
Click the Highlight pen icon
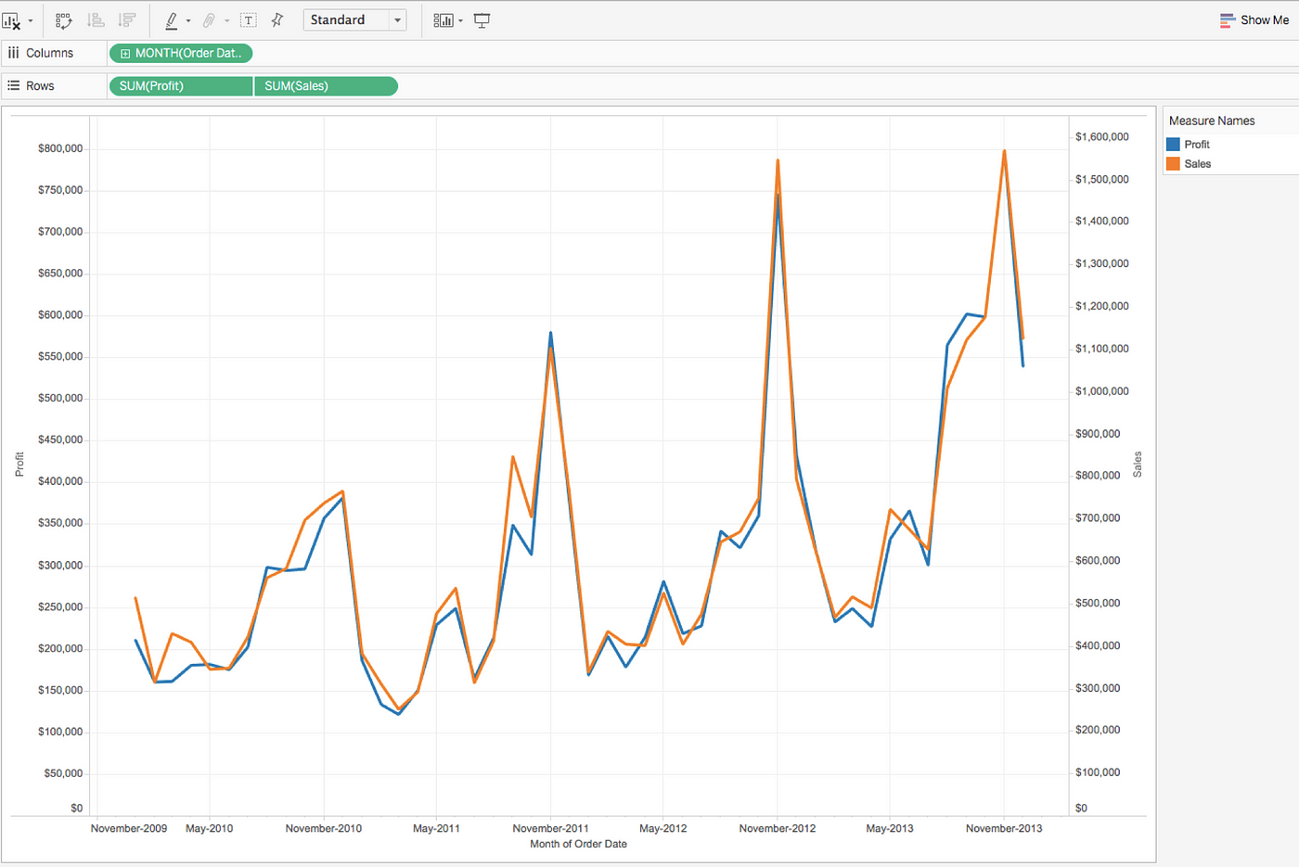click(x=172, y=20)
